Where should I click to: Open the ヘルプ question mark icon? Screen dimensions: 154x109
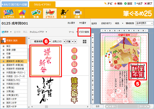coord(135,4)
